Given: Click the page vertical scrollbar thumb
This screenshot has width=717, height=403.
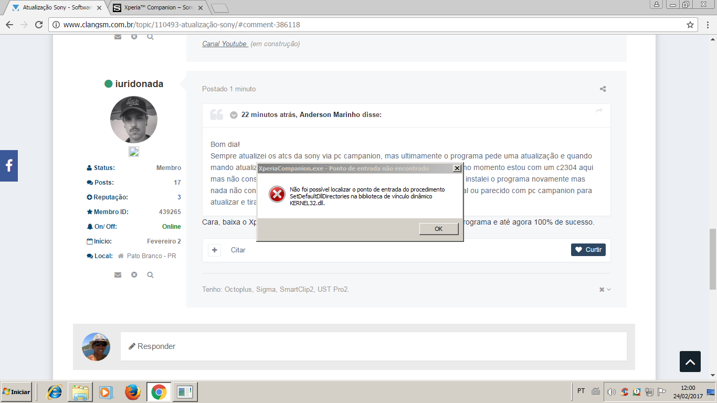Looking at the screenshot, I should coord(713,259).
